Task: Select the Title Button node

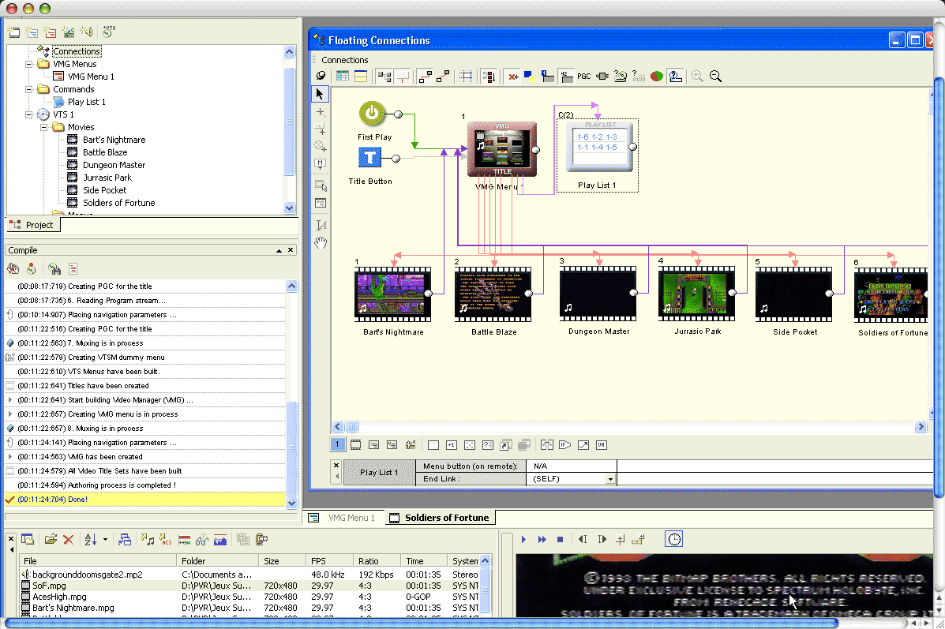Action: (x=369, y=158)
